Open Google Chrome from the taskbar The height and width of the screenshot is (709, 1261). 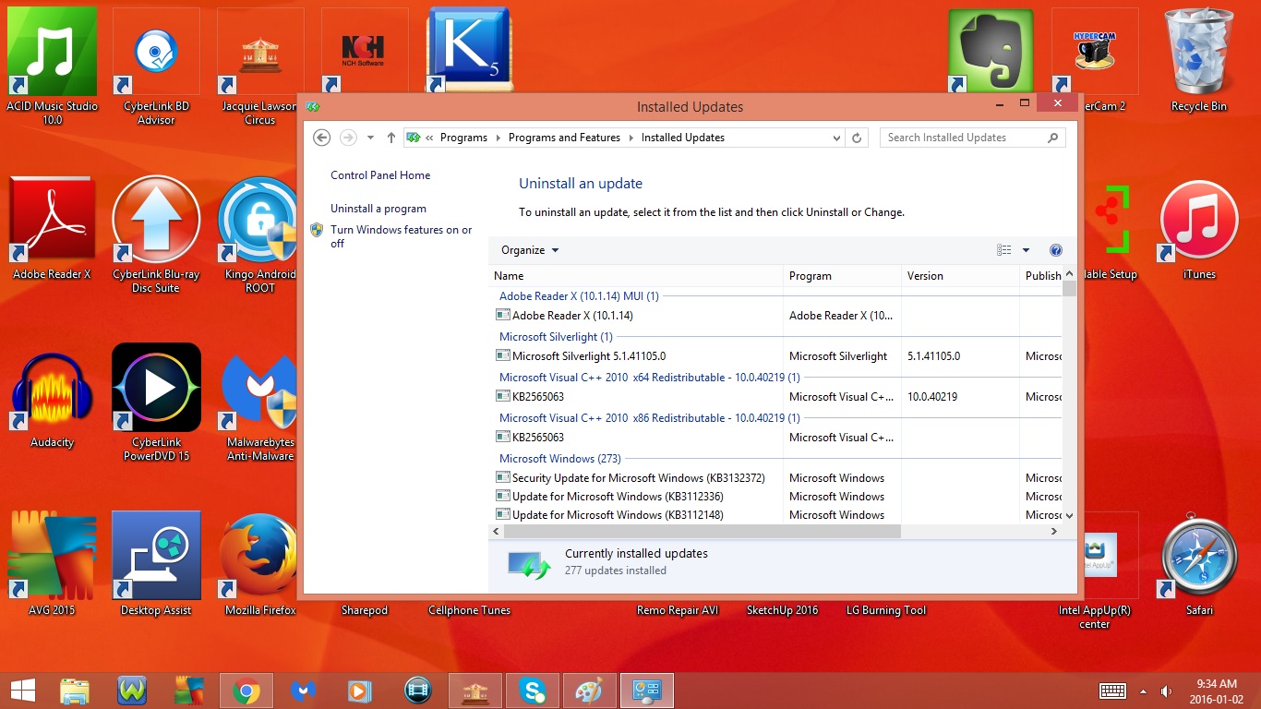(x=246, y=691)
